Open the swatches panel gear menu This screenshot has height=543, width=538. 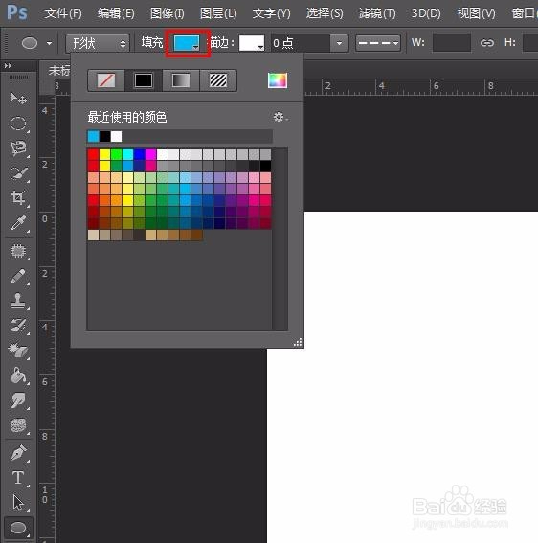coord(280,117)
